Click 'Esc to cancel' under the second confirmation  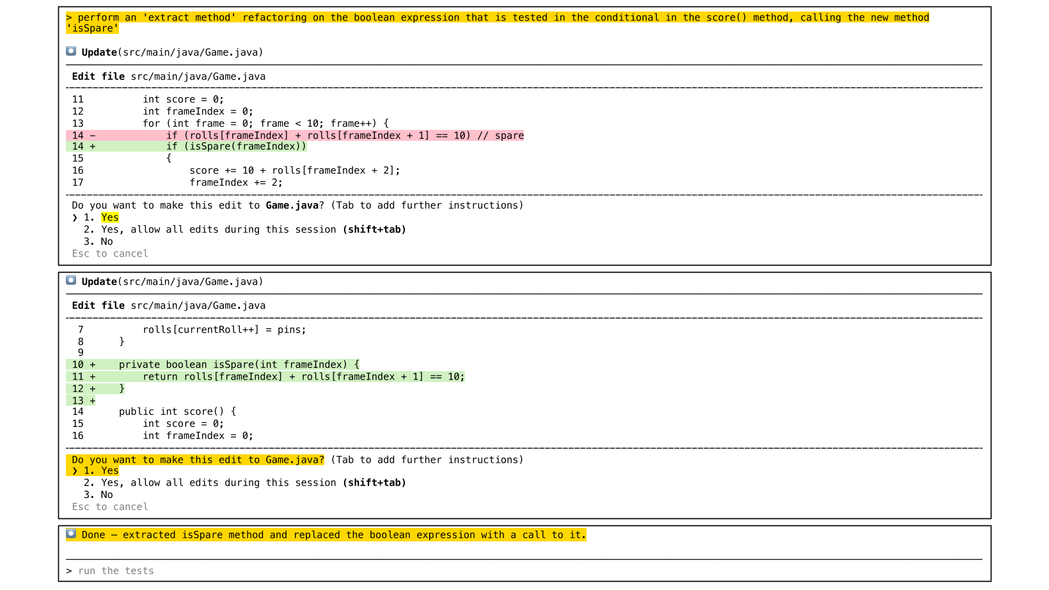(110, 507)
